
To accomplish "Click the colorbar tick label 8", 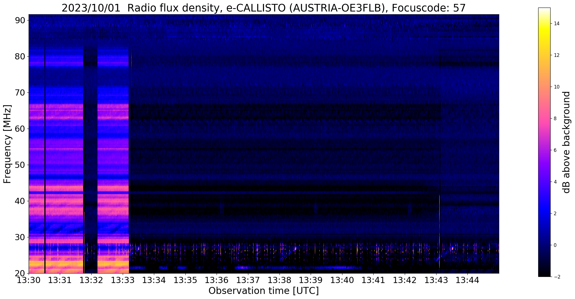I will click(x=555, y=119).
